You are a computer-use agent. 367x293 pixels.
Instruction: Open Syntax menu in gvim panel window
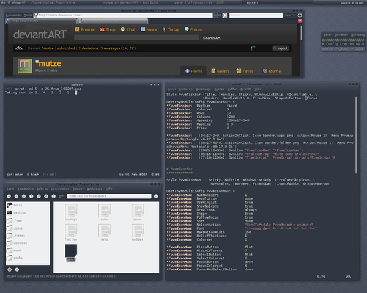tap(220, 89)
